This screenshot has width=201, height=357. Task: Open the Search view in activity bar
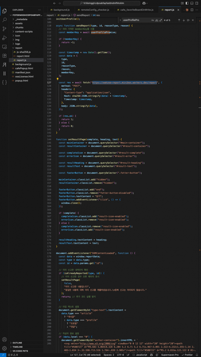[4, 20]
